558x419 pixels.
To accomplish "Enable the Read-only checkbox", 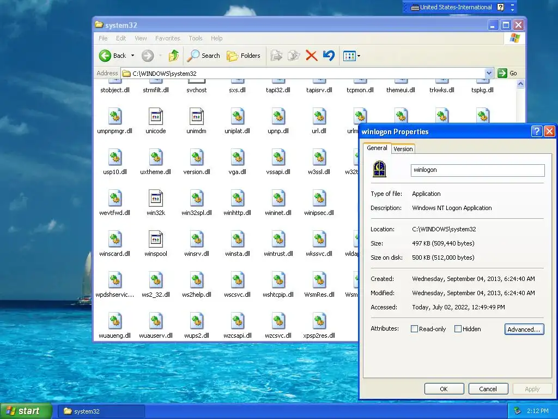I will 414,329.
